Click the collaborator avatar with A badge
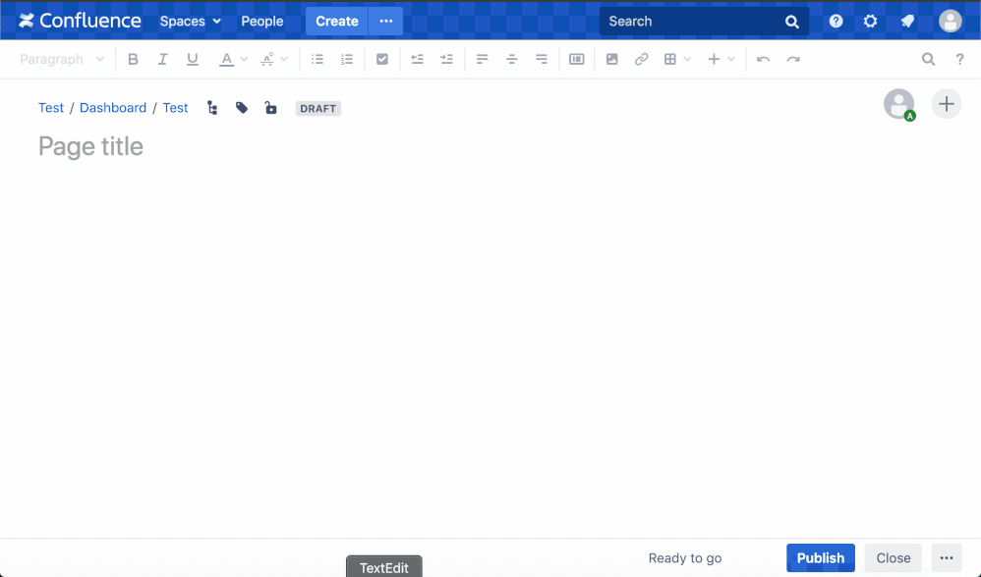The height and width of the screenshot is (577, 981). pyautogui.click(x=899, y=104)
